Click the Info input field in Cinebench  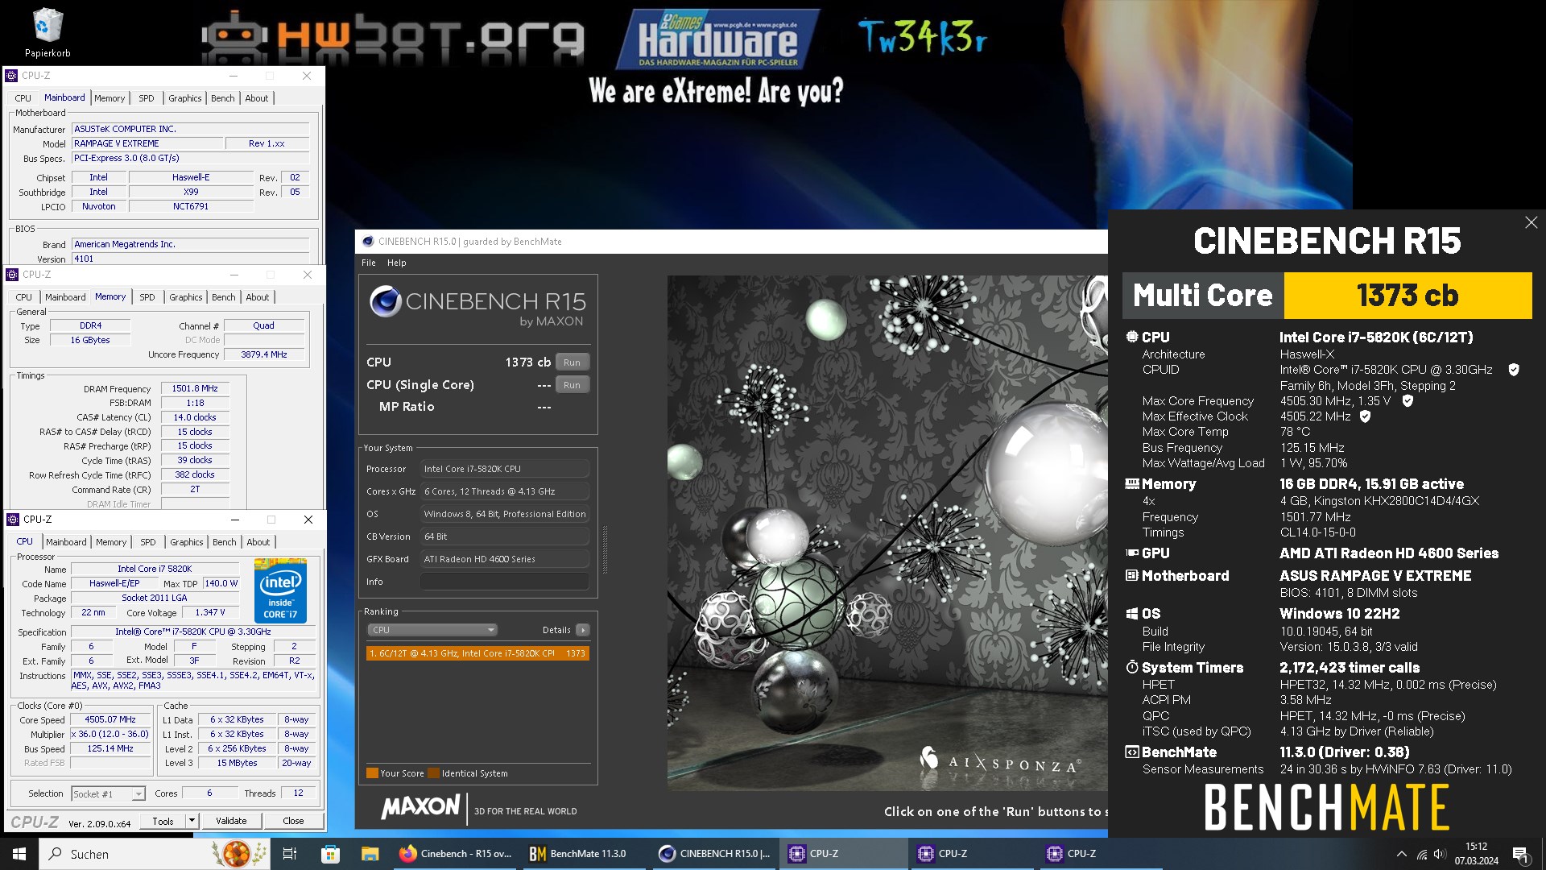click(504, 582)
